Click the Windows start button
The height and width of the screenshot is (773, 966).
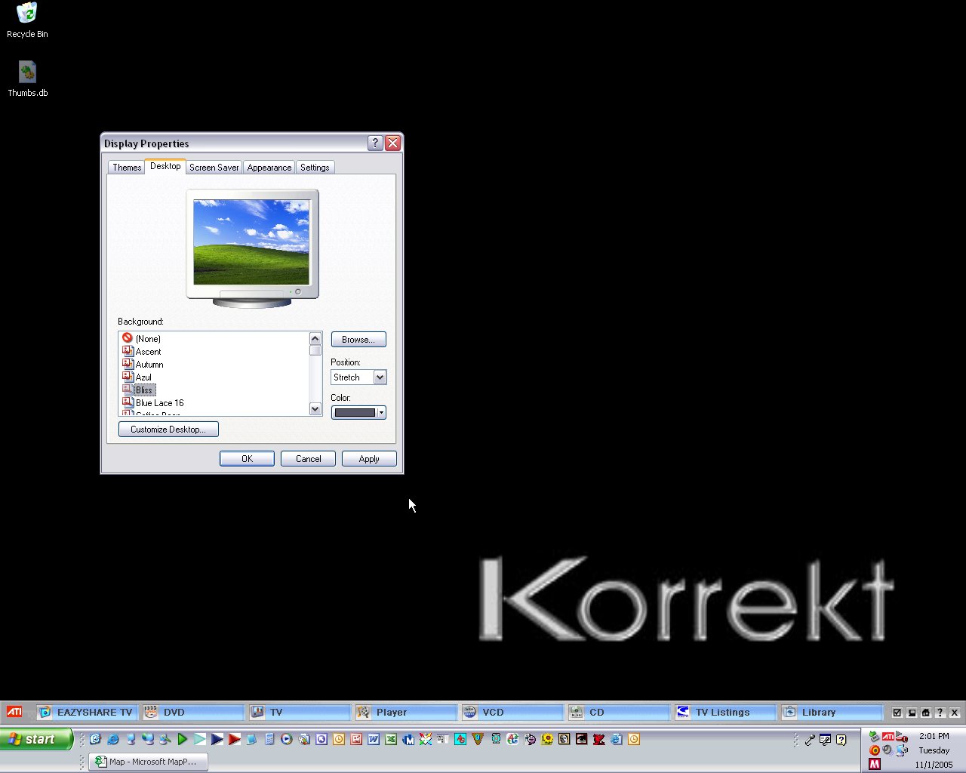(x=36, y=739)
